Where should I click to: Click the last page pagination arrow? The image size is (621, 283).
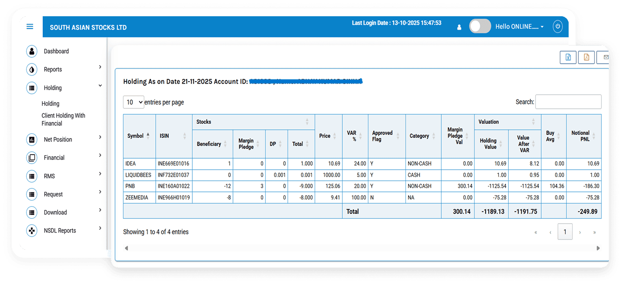594,232
